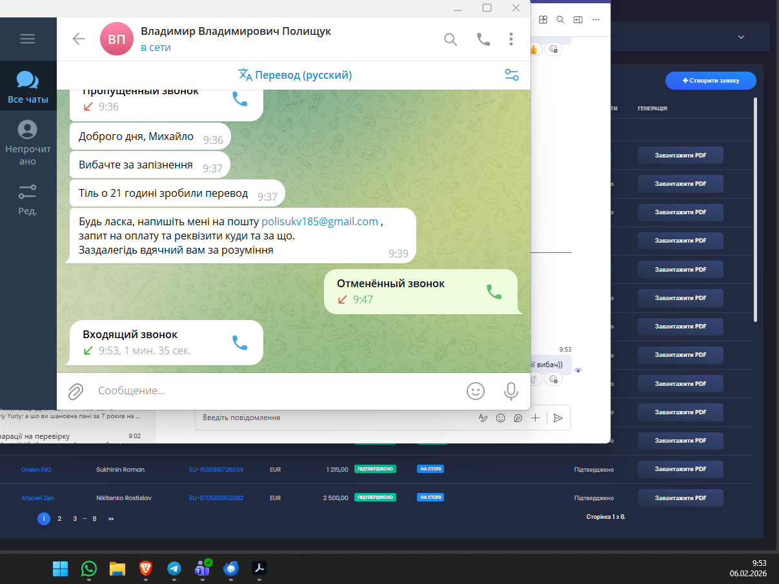Attach a file with the paperclip icon

click(76, 390)
